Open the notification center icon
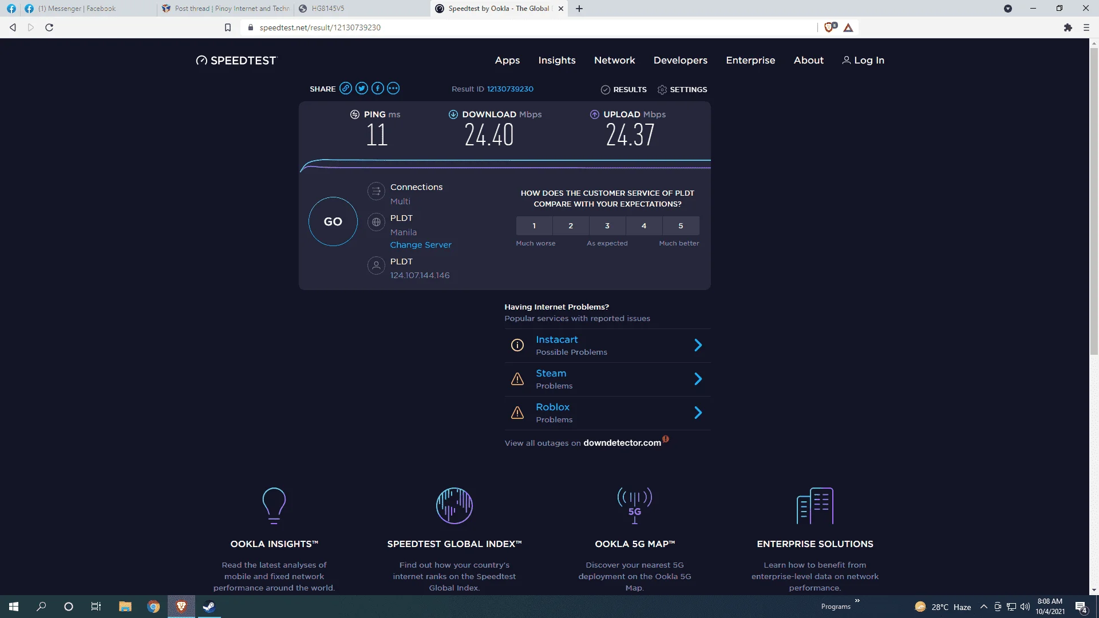 [1081, 607]
